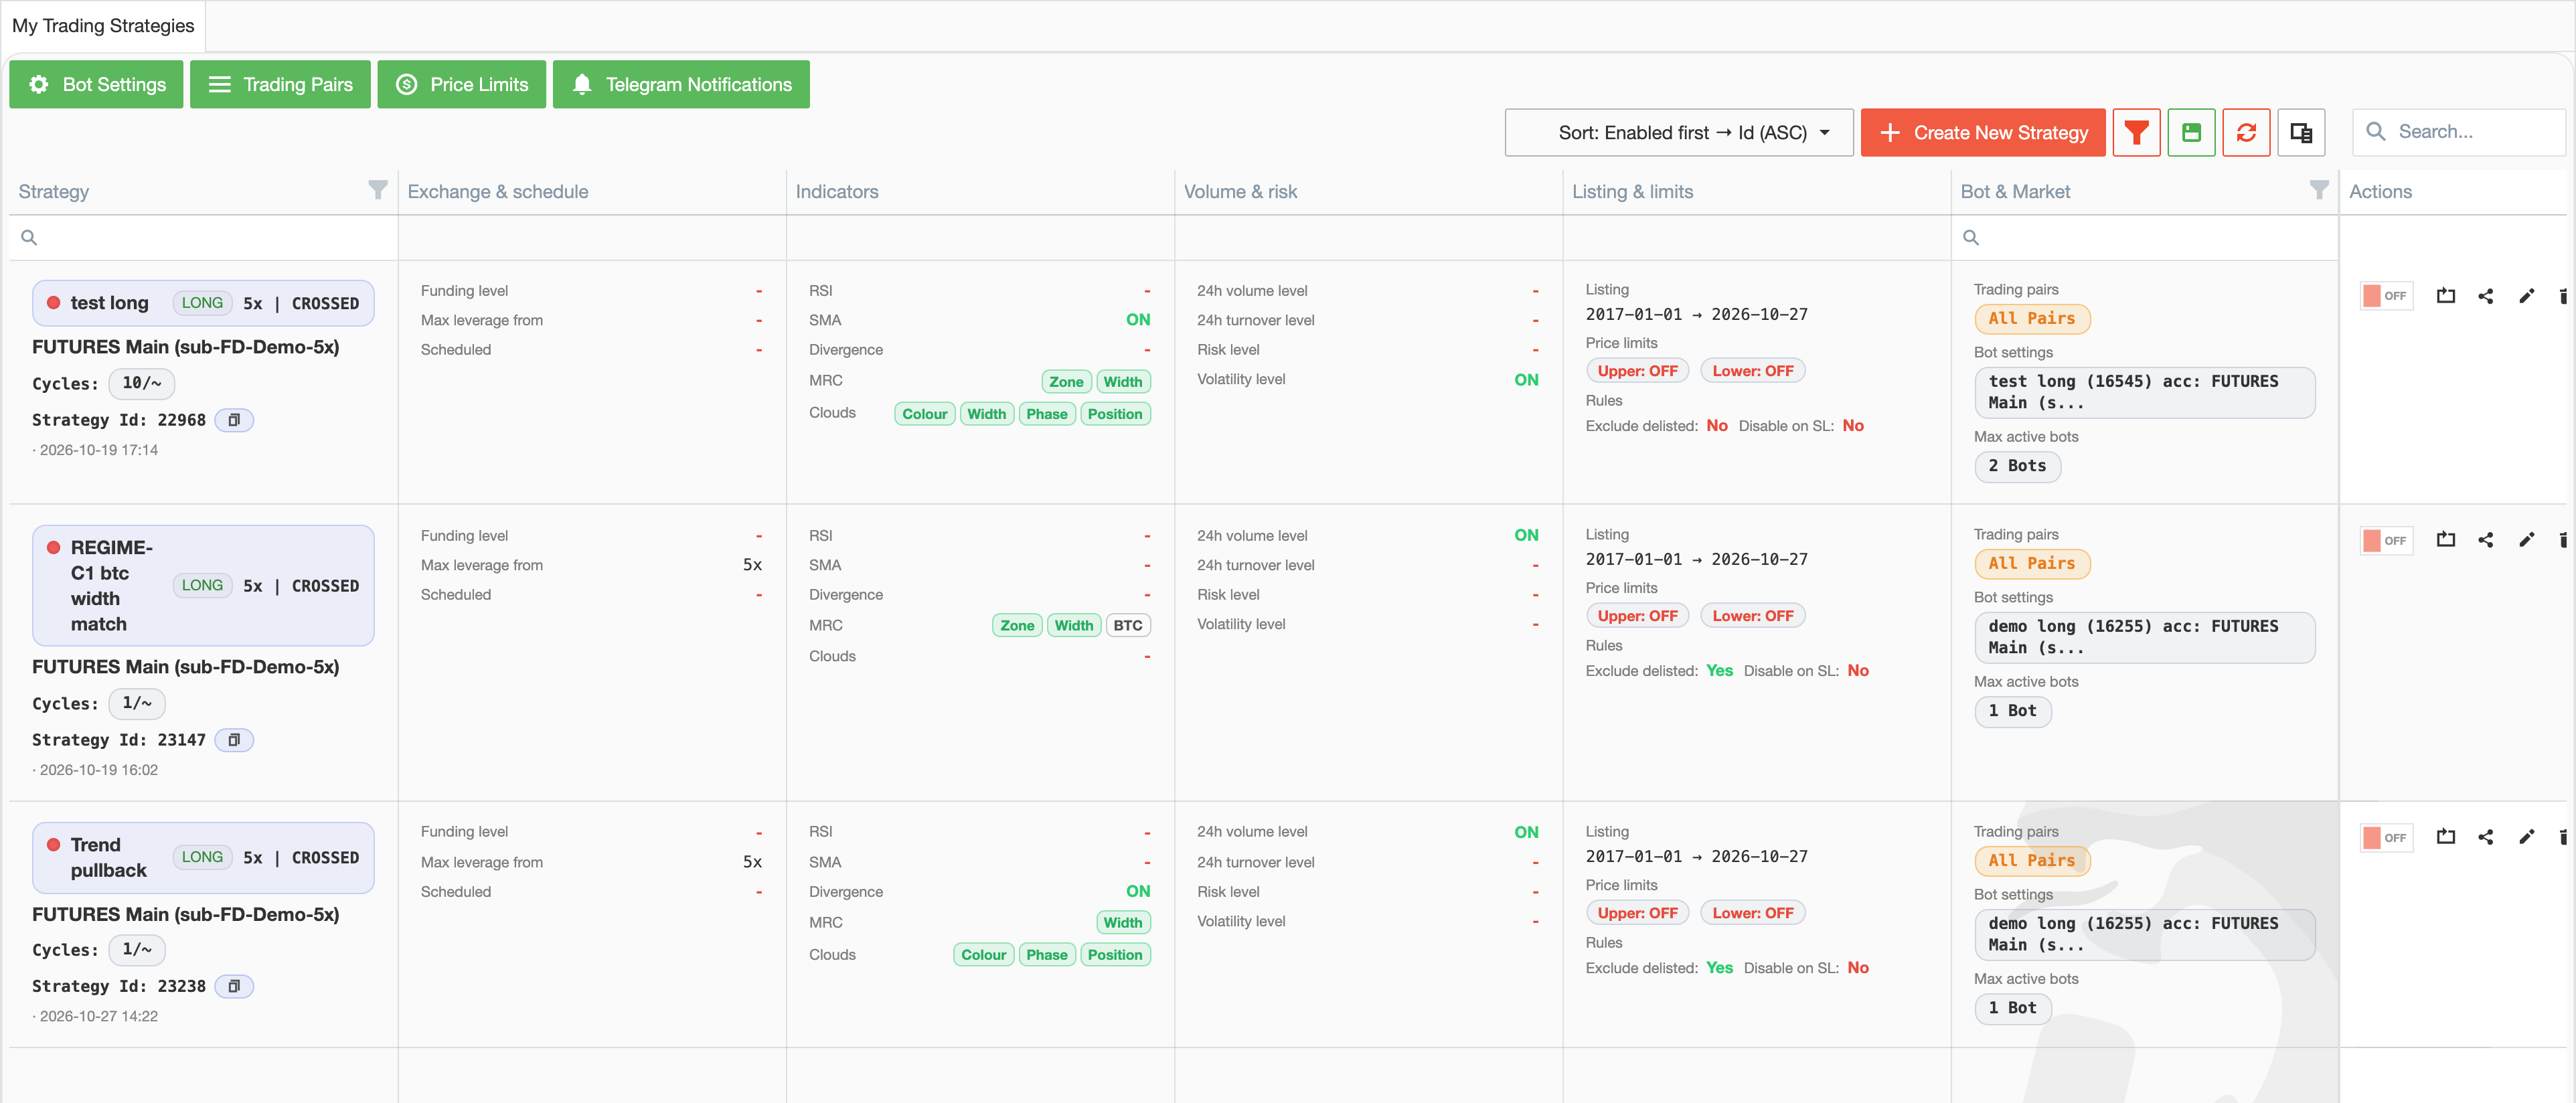
Task: Share the Trend pullback strategy
Action: [2485, 837]
